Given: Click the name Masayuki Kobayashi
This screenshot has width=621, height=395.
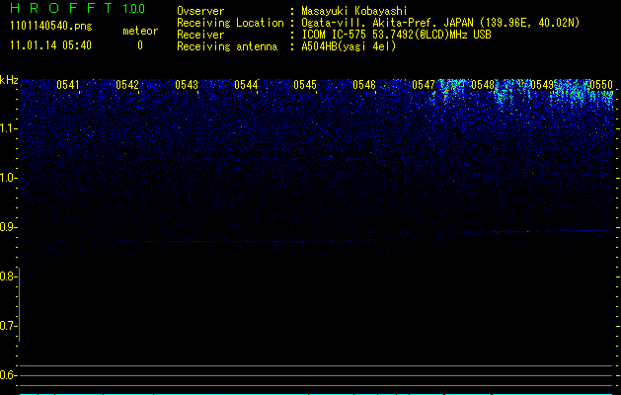Looking at the screenshot, I should [354, 11].
